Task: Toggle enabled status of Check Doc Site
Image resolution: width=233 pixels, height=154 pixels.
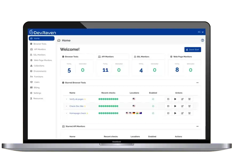Action: click(153, 106)
